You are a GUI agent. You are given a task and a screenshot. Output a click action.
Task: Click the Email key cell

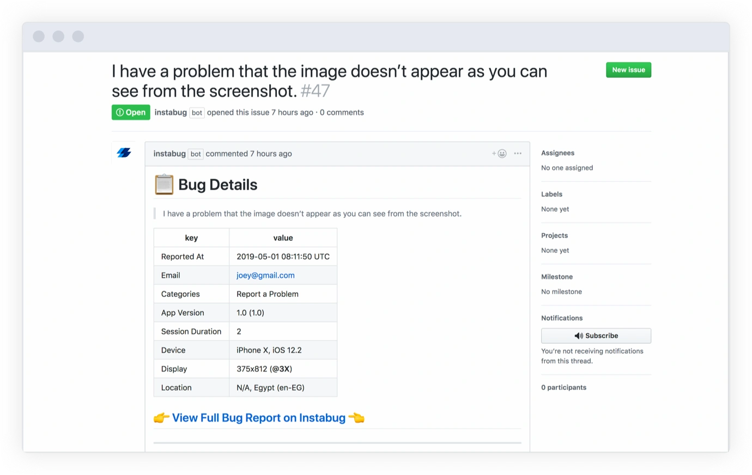click(x=191, y=275)
